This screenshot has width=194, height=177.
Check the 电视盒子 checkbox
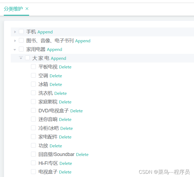click(33, 172)
